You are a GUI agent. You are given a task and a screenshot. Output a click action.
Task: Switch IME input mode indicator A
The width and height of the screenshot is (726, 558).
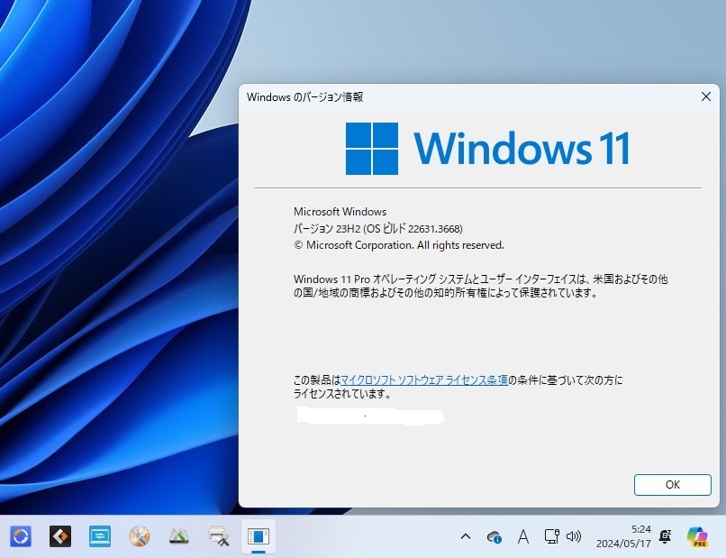pos(523,536)
